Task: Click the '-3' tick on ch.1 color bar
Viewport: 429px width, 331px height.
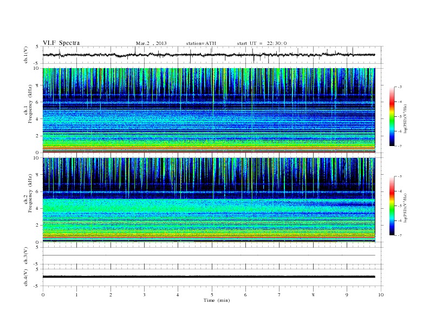Action: [400, 87]
